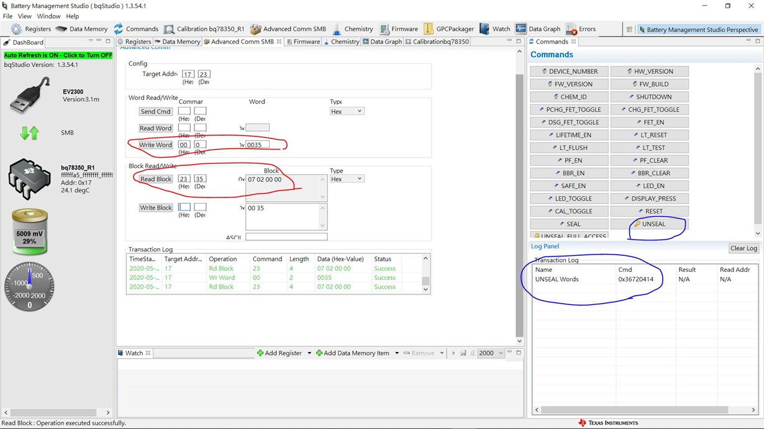Viewport: 764px width, 429px height.
Task: Click the bq78350_R1 chip icon
Action: (29, 178)
